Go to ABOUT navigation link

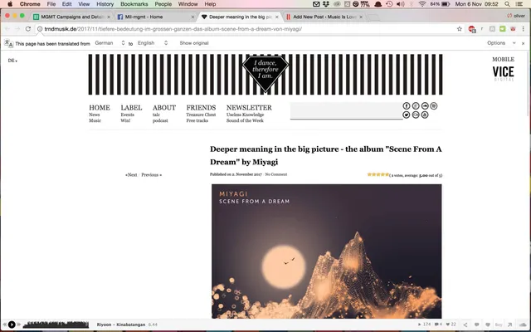[x=164, y=108]
